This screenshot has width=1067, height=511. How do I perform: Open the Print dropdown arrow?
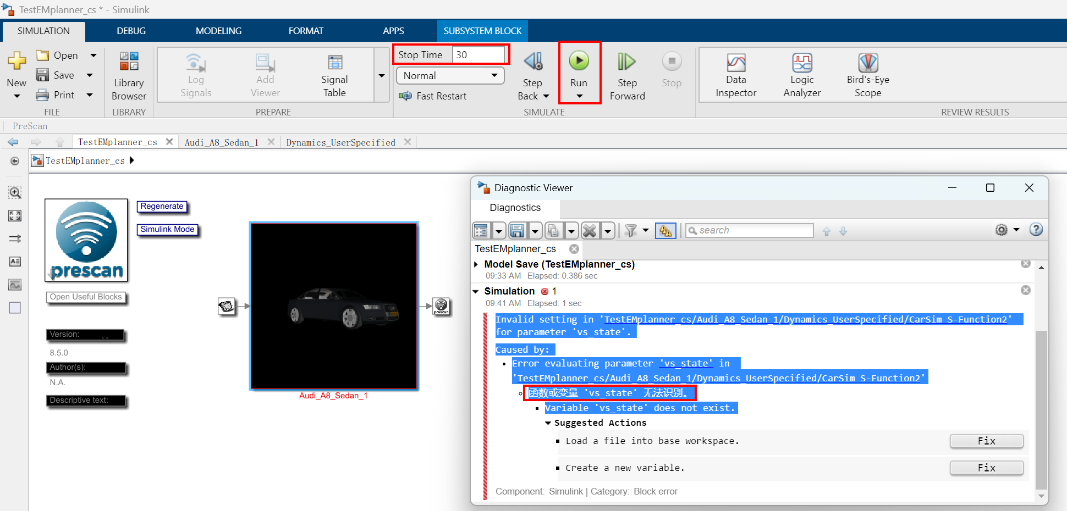[x=90, y=95]
